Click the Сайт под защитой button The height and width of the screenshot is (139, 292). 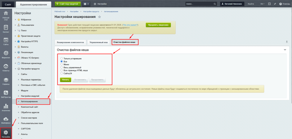coord(68,4)
